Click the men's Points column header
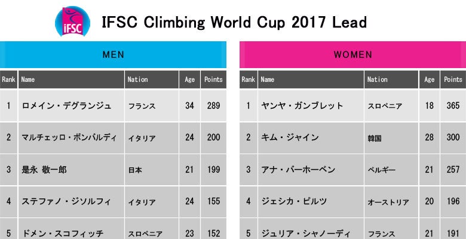 click(213, 79)
